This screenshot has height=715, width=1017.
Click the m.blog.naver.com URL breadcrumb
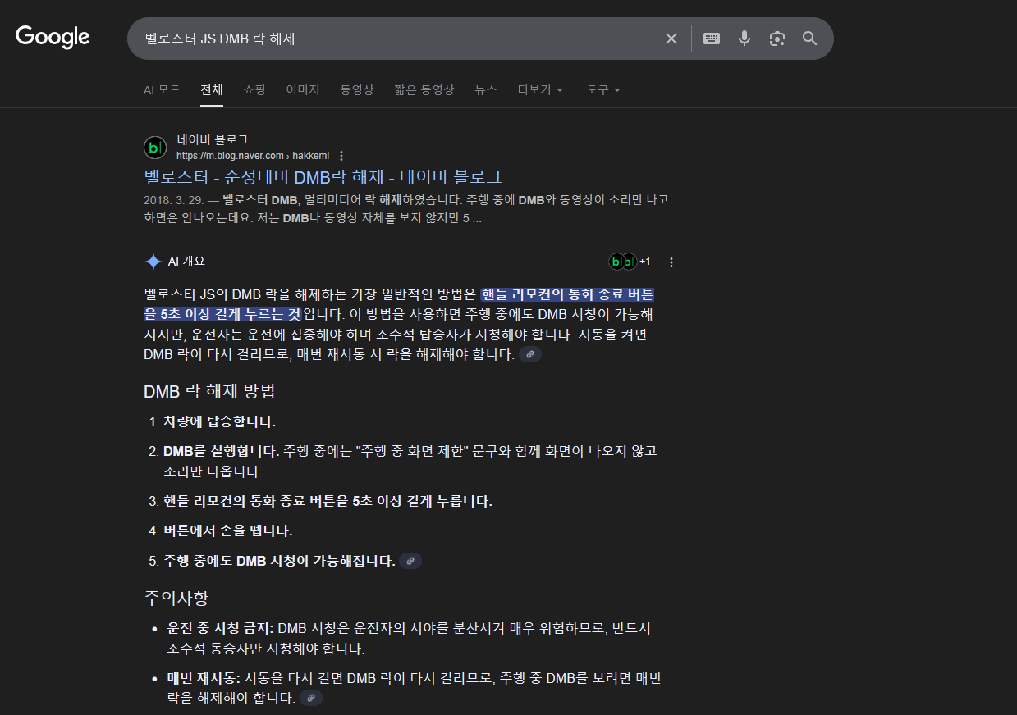click(x=253, y=156)
